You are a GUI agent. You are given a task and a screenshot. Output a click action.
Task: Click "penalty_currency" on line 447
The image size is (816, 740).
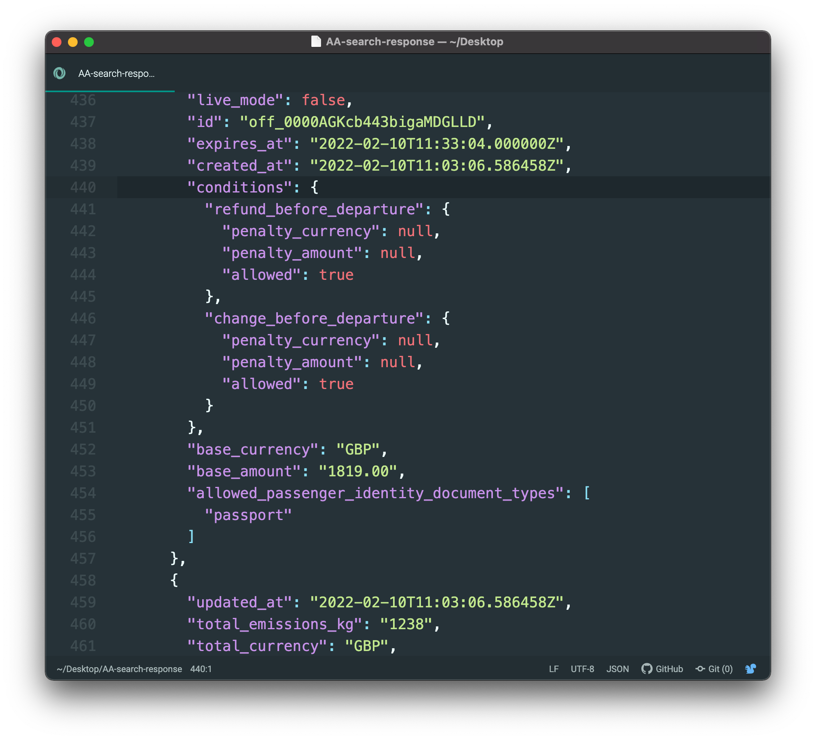301,340
